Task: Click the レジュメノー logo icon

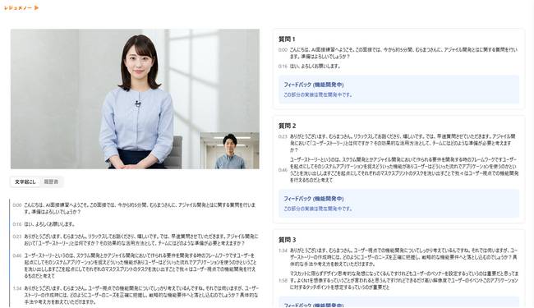Action: 21,8
